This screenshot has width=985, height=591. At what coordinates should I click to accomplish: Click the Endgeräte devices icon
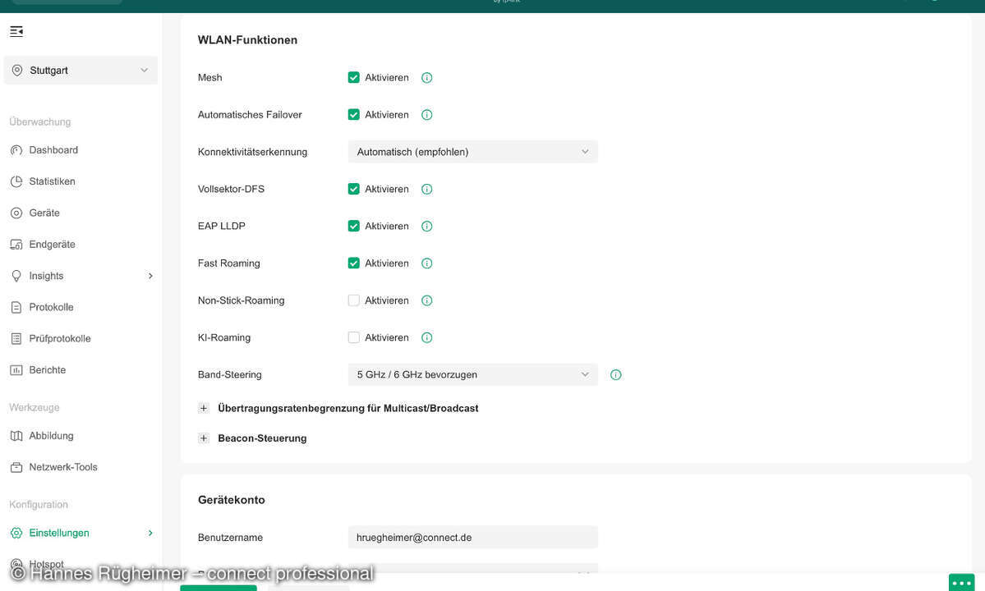click(16, 244)
